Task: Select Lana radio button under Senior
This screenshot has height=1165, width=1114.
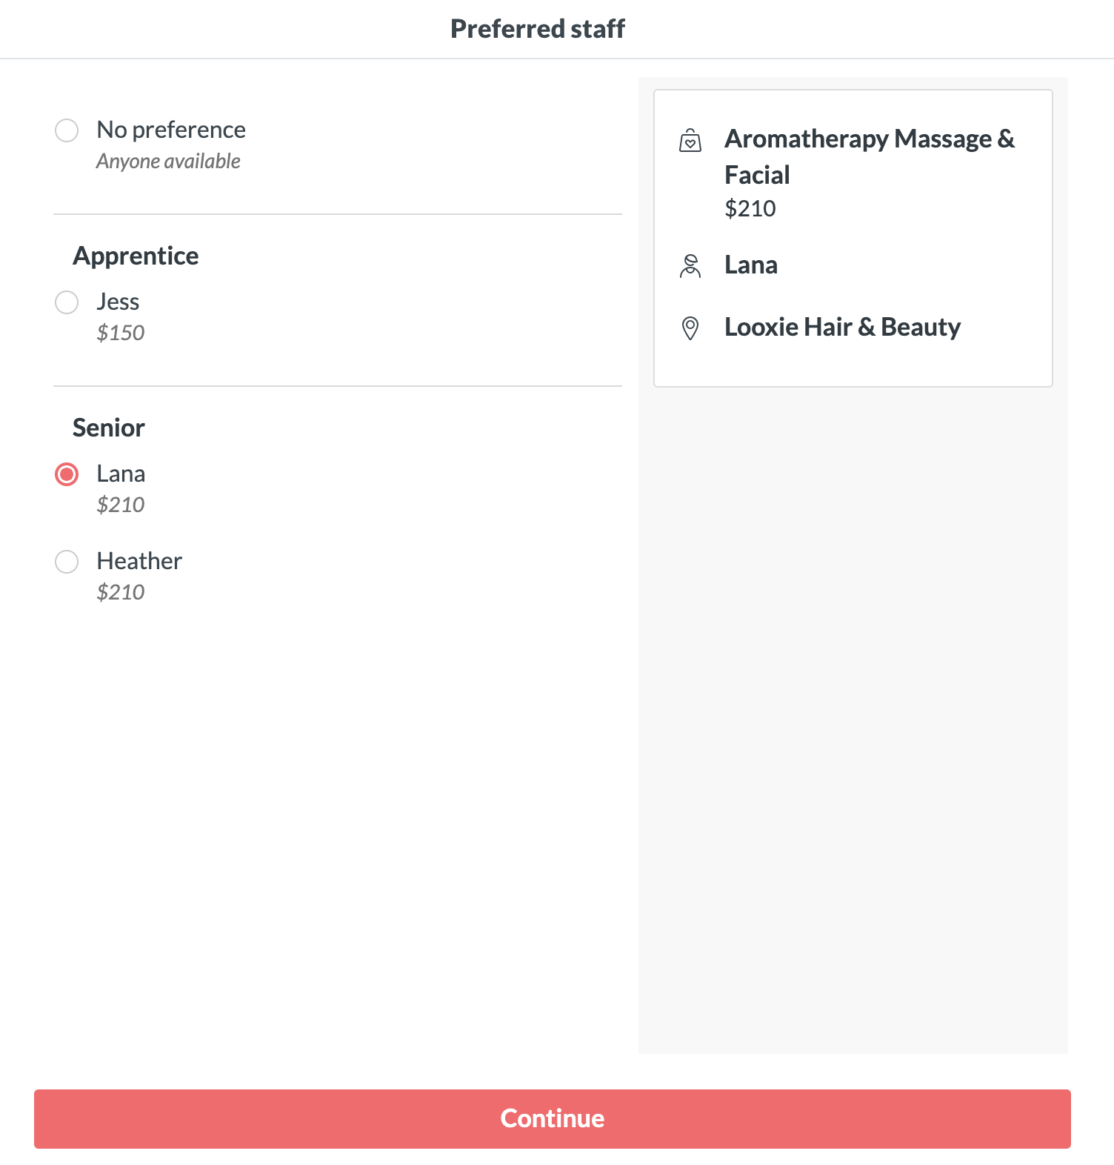Action: pyautogui.click(x=67, y=474)
